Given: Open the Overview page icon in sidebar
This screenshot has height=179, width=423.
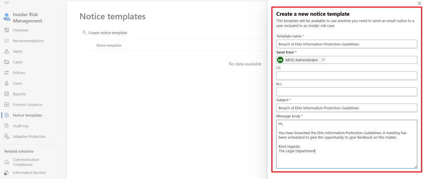Looking at the screenshot, I should [x=7, y=30].
